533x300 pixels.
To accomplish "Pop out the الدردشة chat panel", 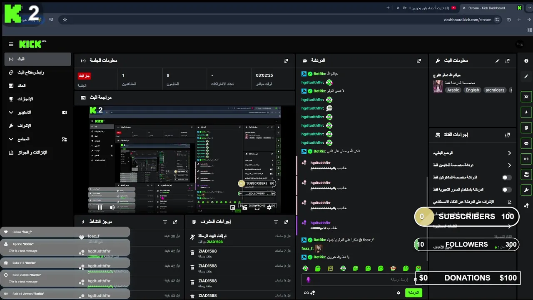I will pos(419,61).
